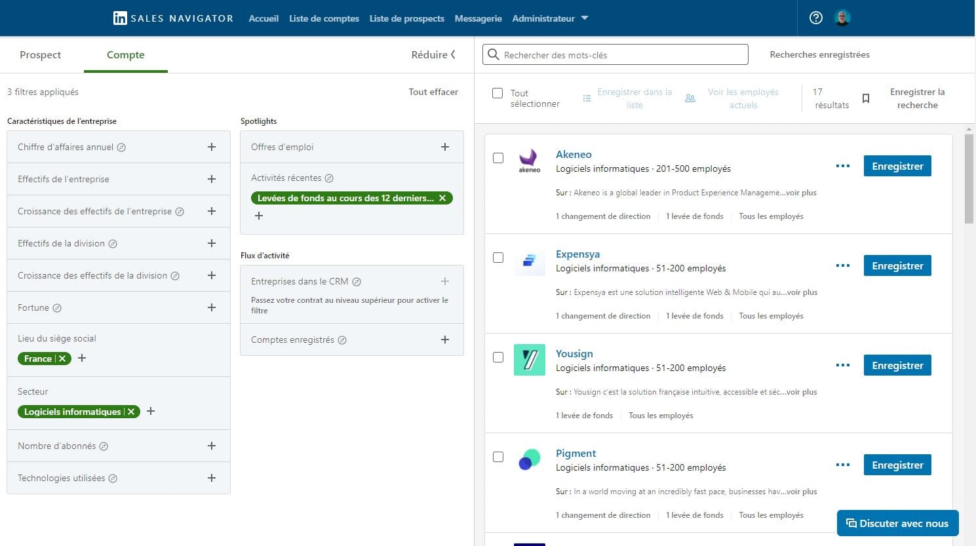The height and width of the screenshot is (546, 976).
Task: Check the Akeneo result checkbox
Action: pyautogui.click(x=498, y=158)
